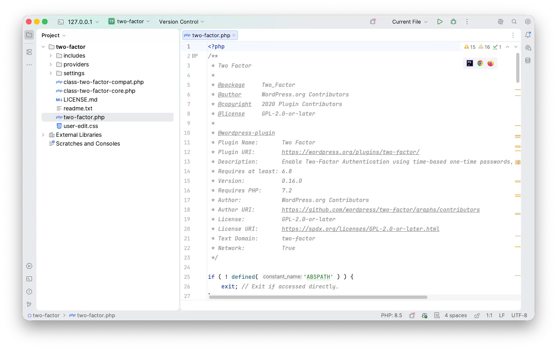This screenshot has height=350, width=557.
Task: Close the two-factor.php editor tab
Action: pyautogui.click(x=234, y=35)
